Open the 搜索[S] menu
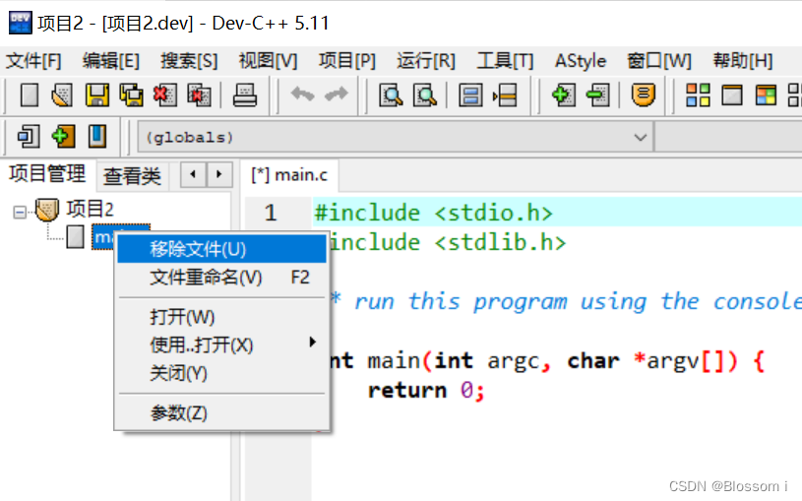Image resolution: width=802 pixels, height=501 pixels. coord(189,61)
